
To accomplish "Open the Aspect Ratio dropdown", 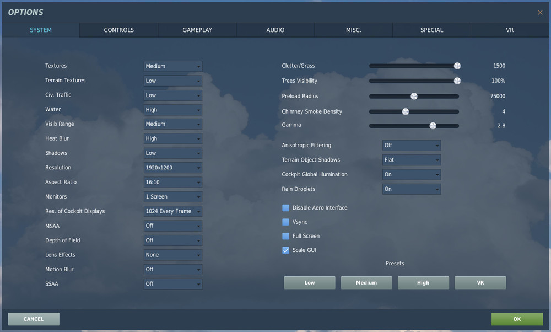I will click(x=172, y=182).
